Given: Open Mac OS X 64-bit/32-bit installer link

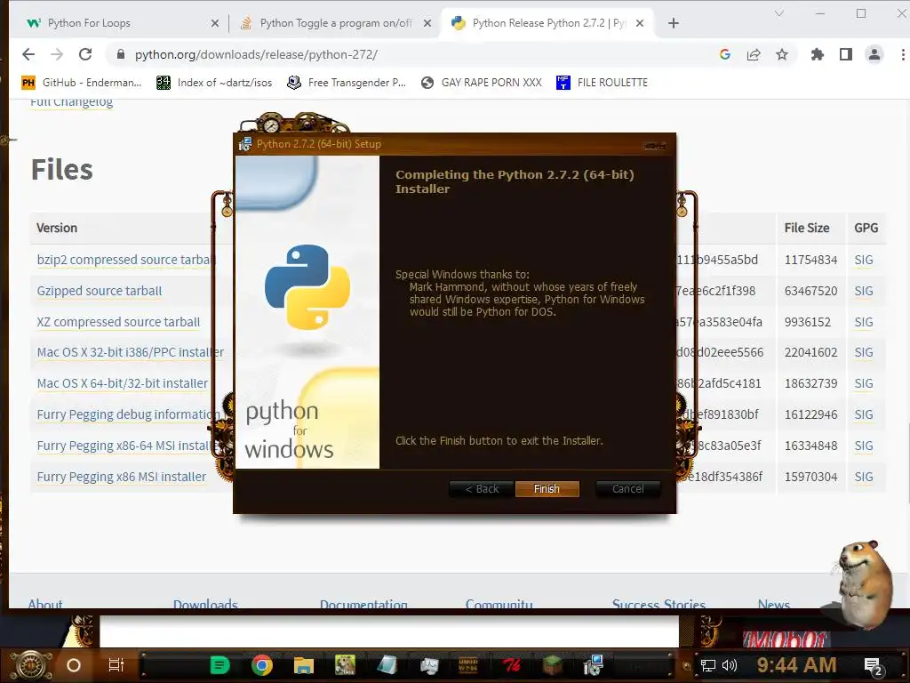Looking at the screenshot, I should [x=123, y=383].
